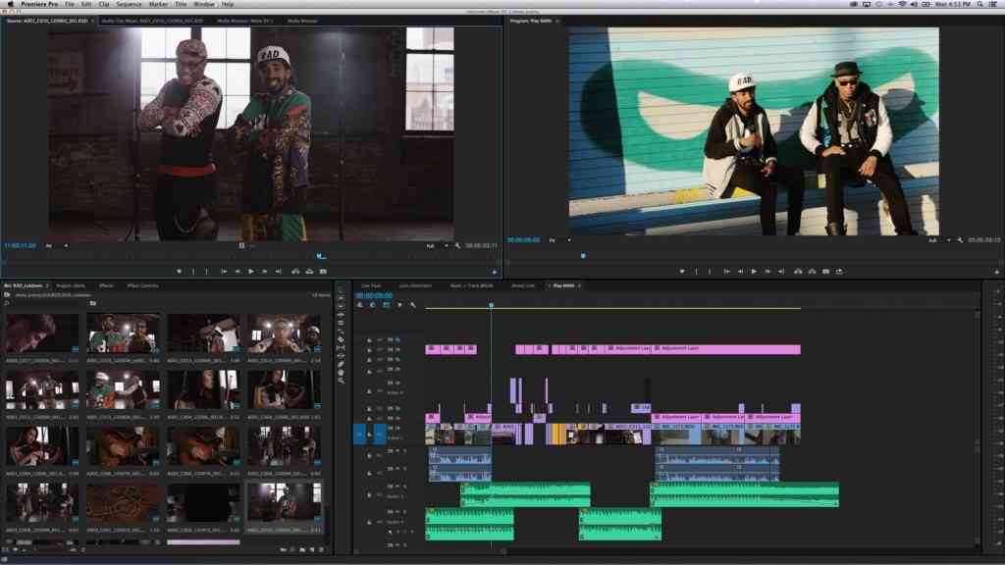
Task: Click the Lift icon in Program monitor
Action: (x=798, y=271)
